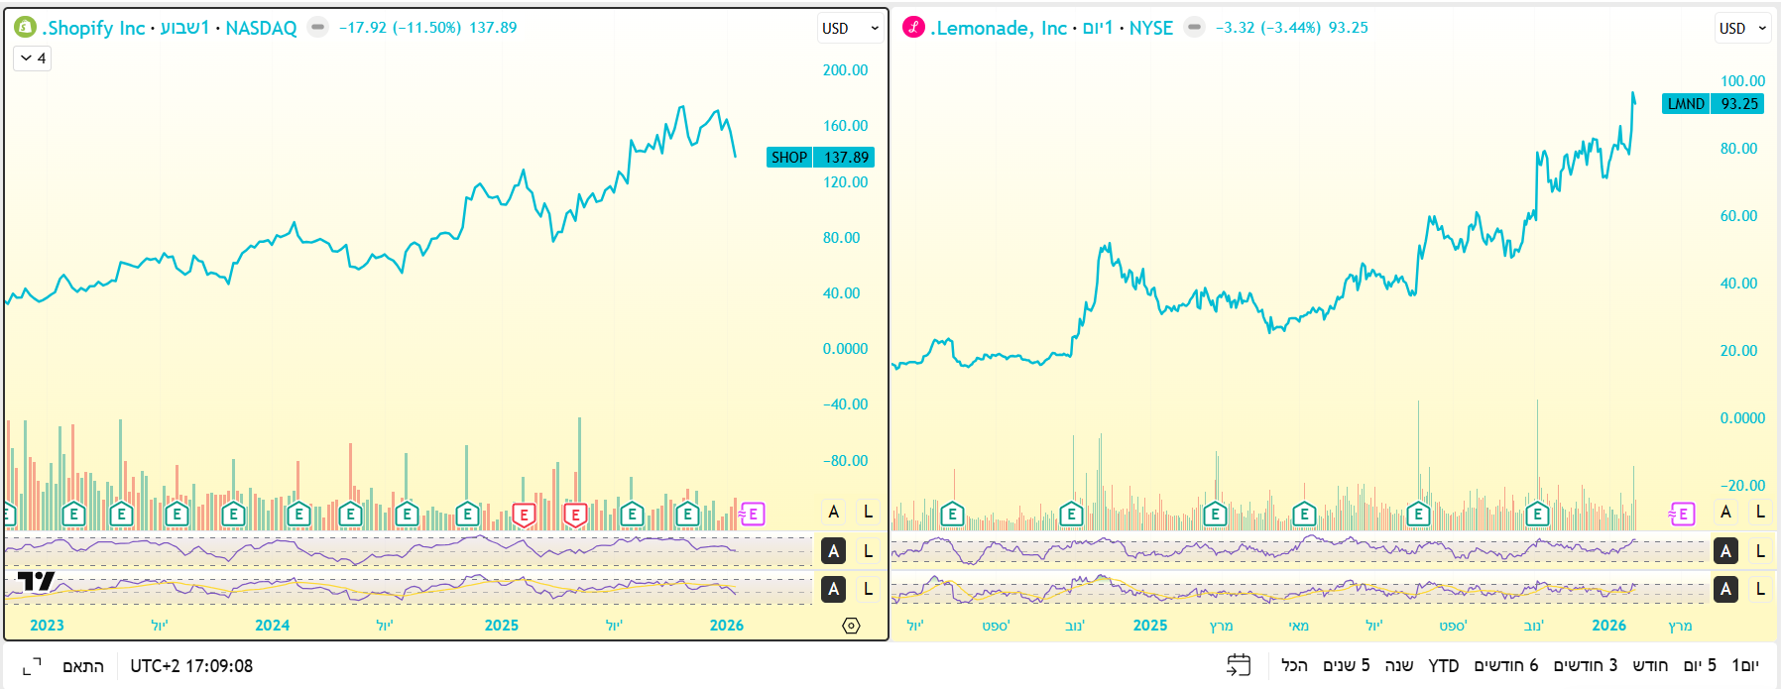Click the hexagon settings icon on the Shopify chart
Viewport: 1781px width, 689px height.
click(853, 625)
